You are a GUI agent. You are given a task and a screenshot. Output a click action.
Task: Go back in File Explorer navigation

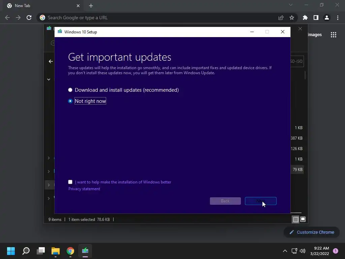tap(51, 61)
